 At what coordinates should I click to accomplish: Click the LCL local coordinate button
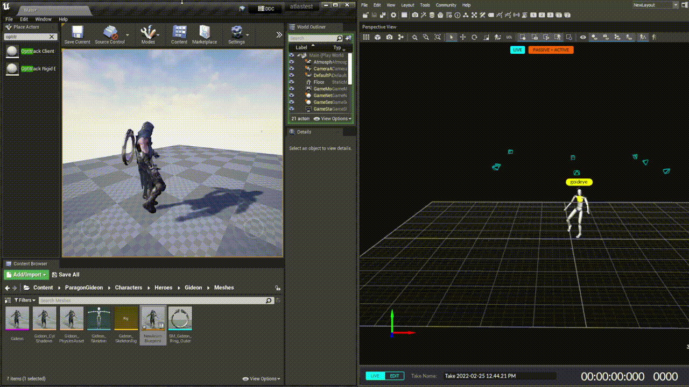click(509, 37)
